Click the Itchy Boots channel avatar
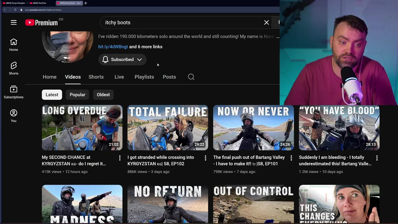Image resolution: width=398 pixels, height=224 pixels. click(x=67, y=47)
